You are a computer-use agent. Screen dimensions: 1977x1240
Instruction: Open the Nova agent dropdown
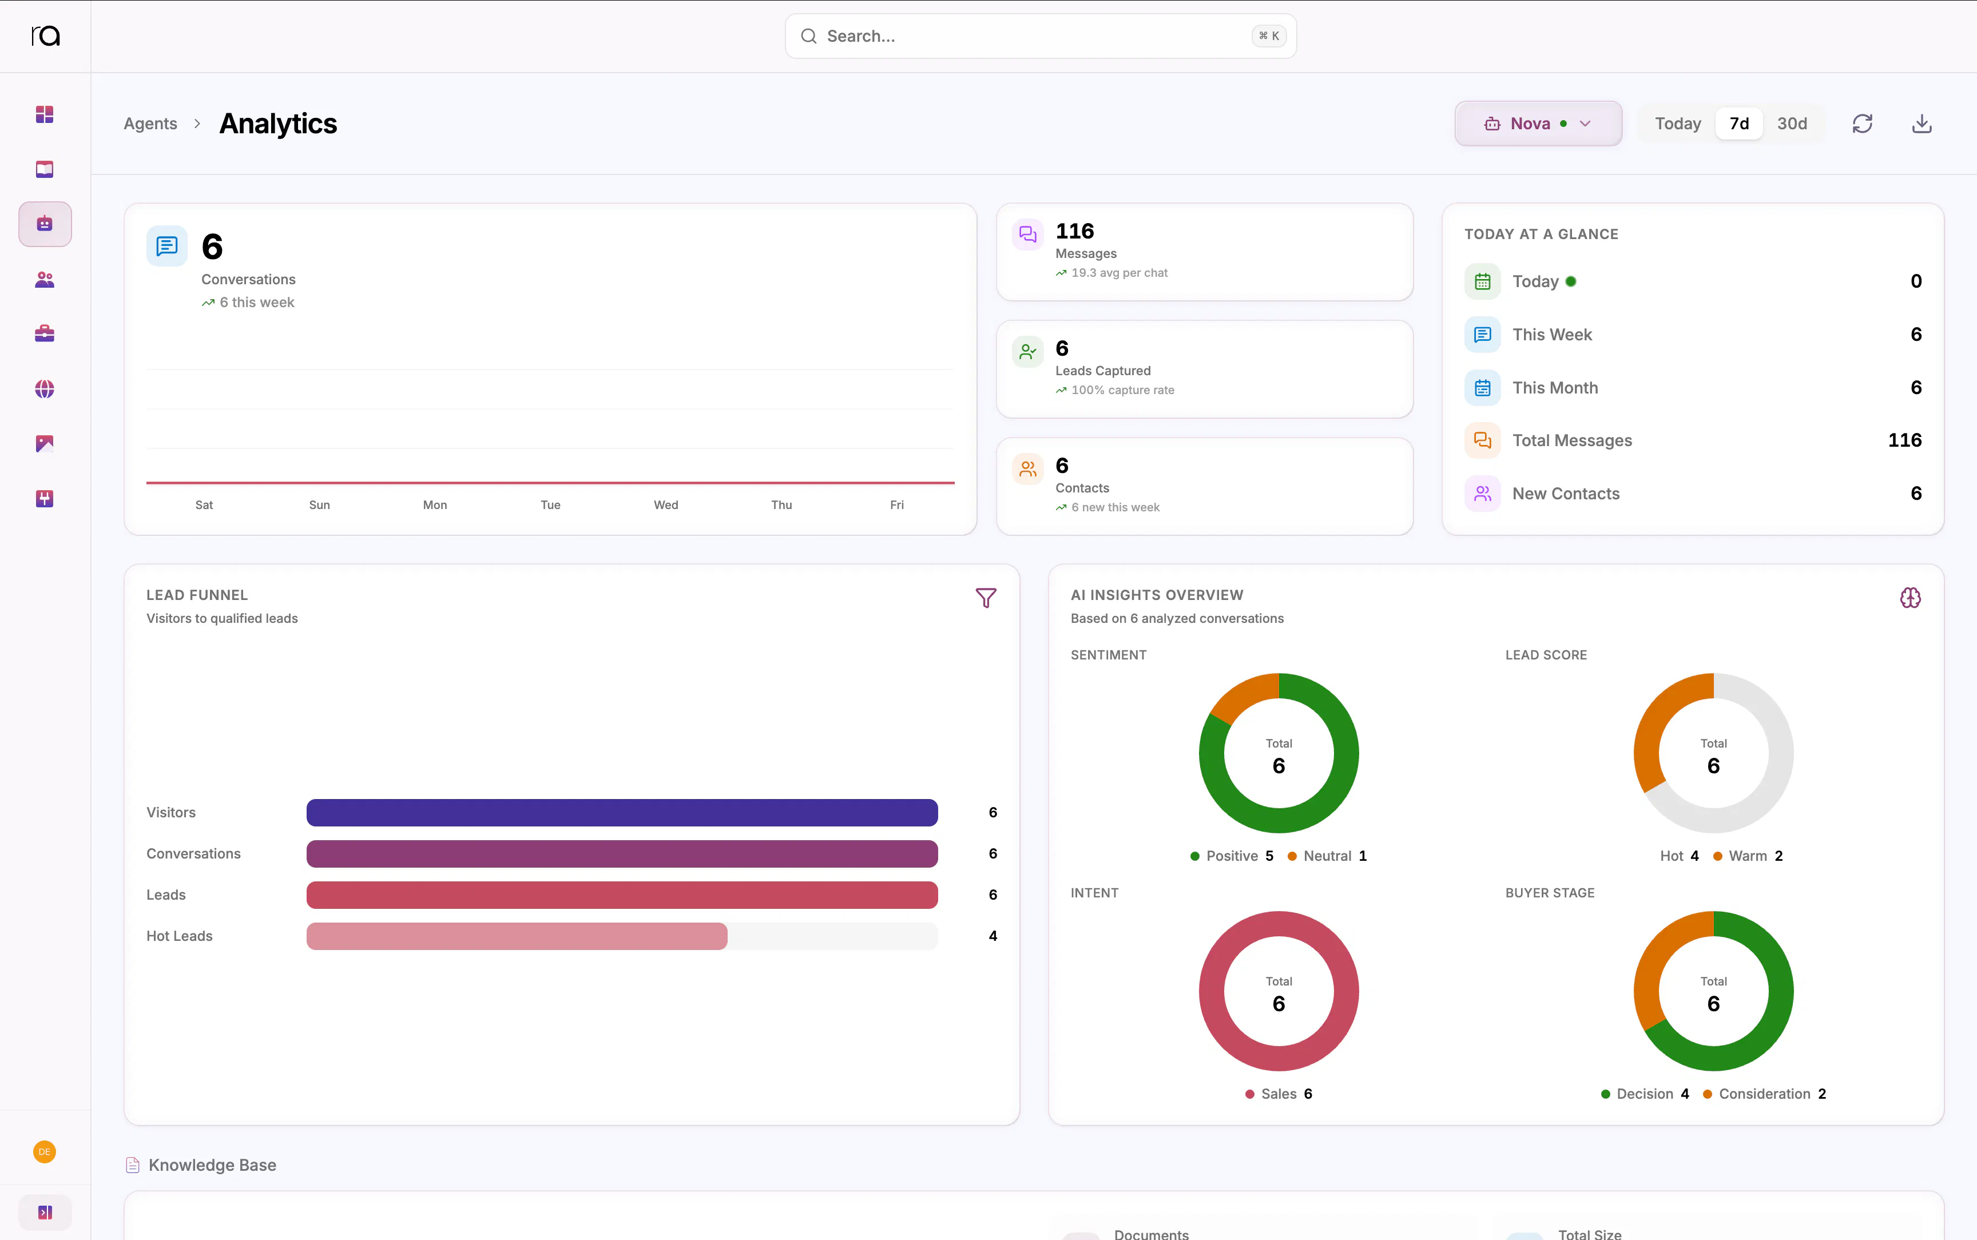pyautogui.click(x=1538, y=124)
